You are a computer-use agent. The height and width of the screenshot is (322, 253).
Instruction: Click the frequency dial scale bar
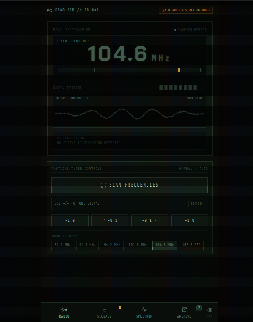[x=130, y=70]
